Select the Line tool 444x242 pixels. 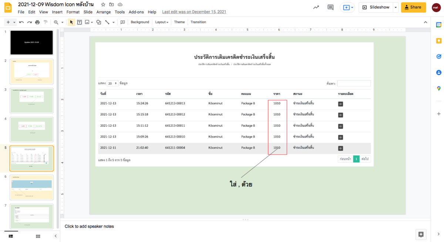(107, 22)
